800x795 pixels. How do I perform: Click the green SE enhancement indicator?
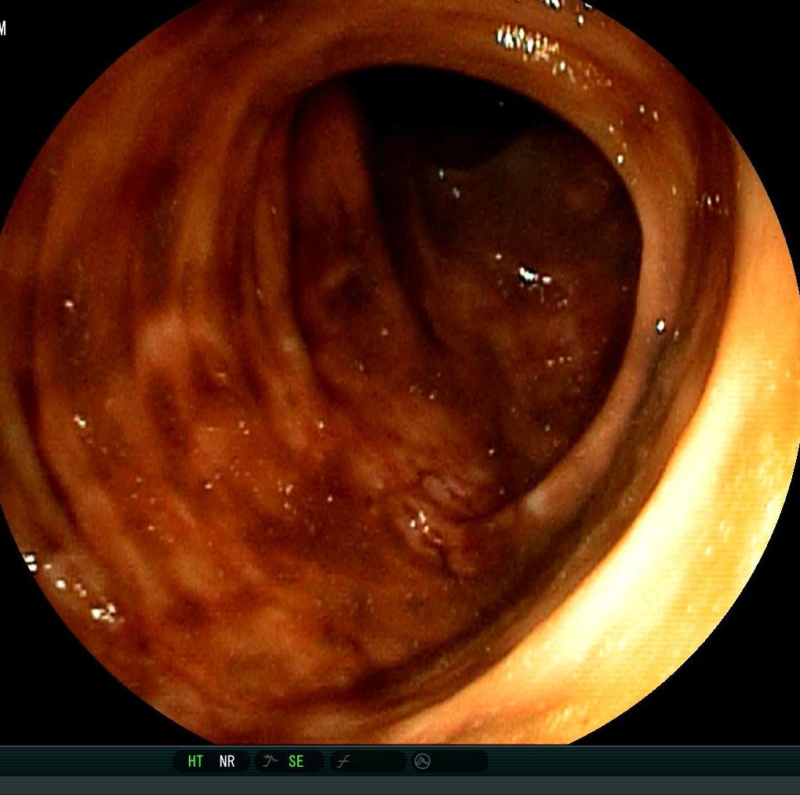click(x=296, y=761)
